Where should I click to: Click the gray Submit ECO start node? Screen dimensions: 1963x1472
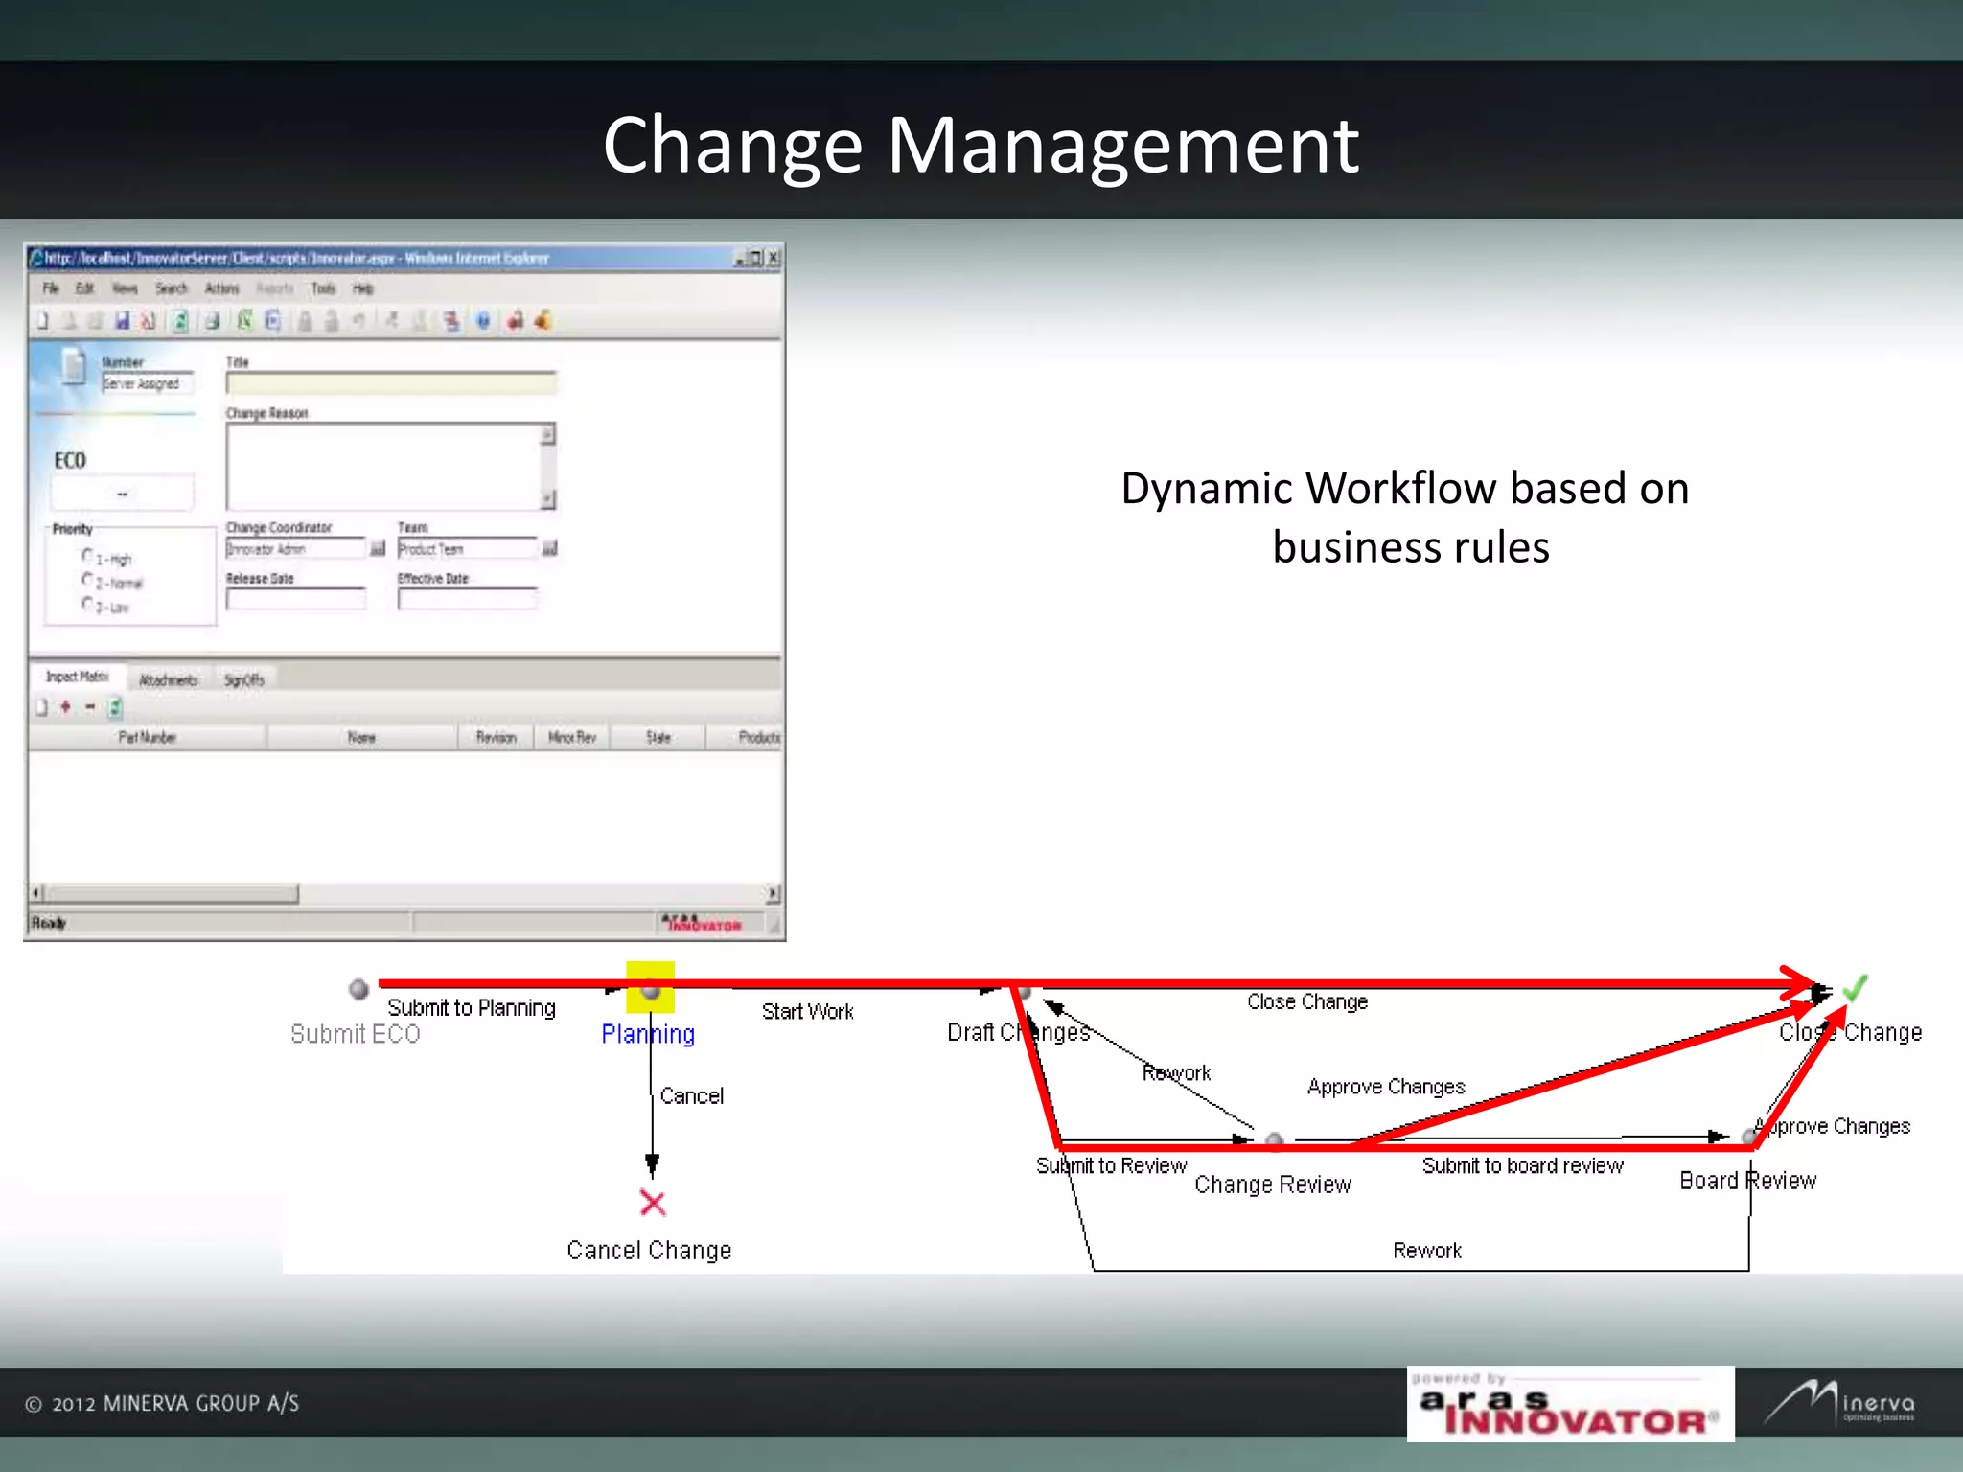point(358,988)
